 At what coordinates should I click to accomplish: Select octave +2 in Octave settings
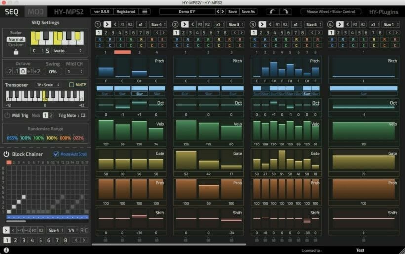[x=37, y=72]
